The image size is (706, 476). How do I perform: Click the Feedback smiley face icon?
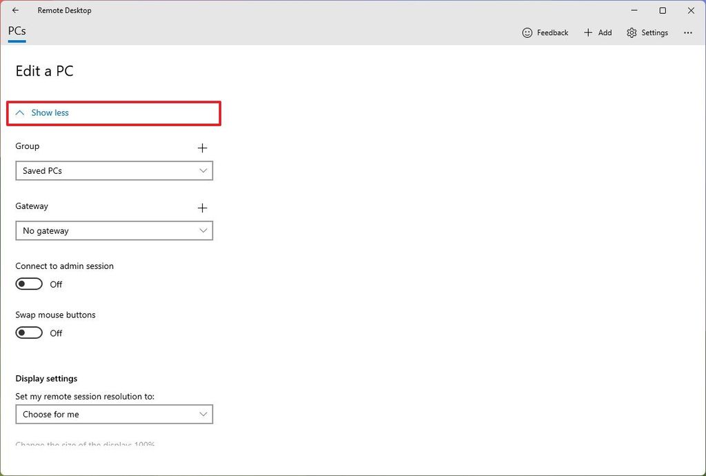click(x=527, y=32)
